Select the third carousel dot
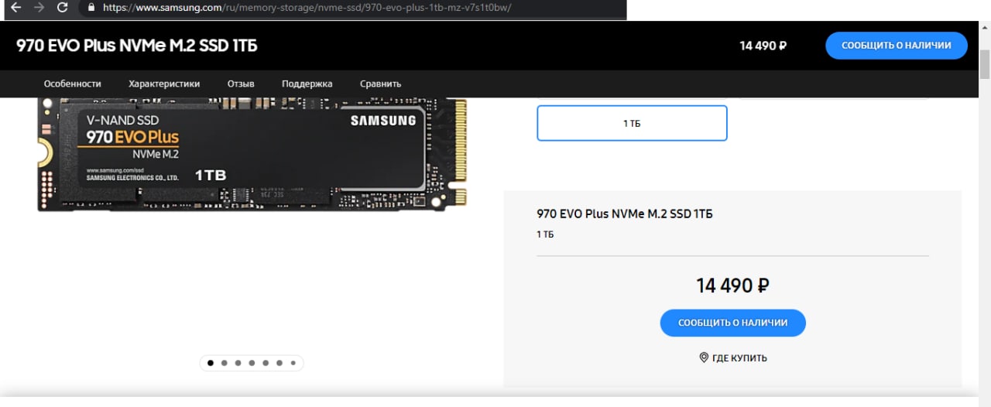The width and height of the screenshot is (991, 407). coord(238,362)
